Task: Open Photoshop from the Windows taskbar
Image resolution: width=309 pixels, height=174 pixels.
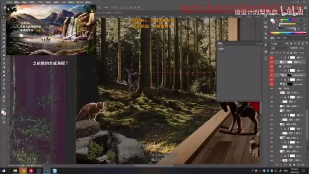Action: click(47, 170)
